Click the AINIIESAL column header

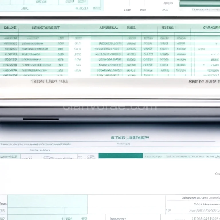[x=109, y=28]
